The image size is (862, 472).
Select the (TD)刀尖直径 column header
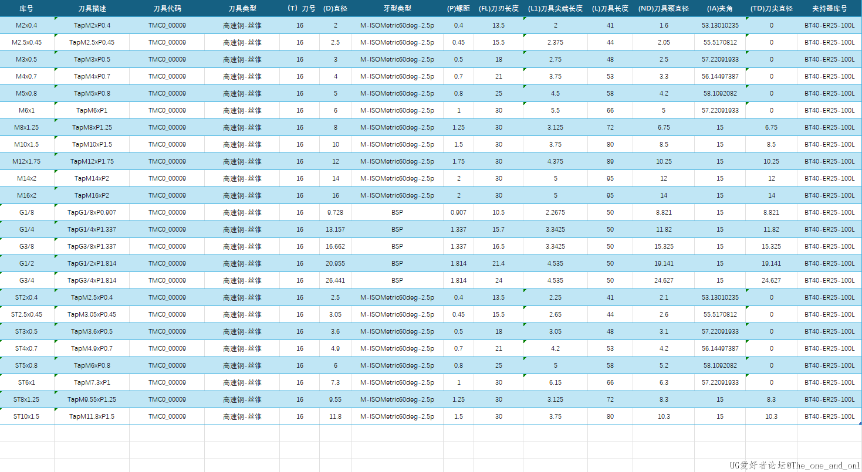pyautogui.click(x=772, y=8)
